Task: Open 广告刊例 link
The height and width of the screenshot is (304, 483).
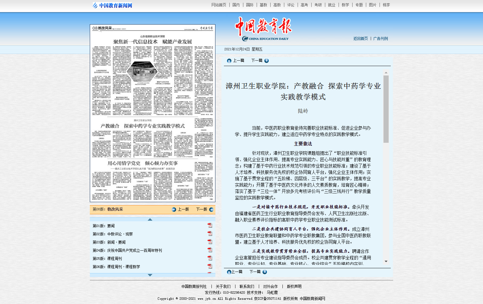Action: [380, 38]
